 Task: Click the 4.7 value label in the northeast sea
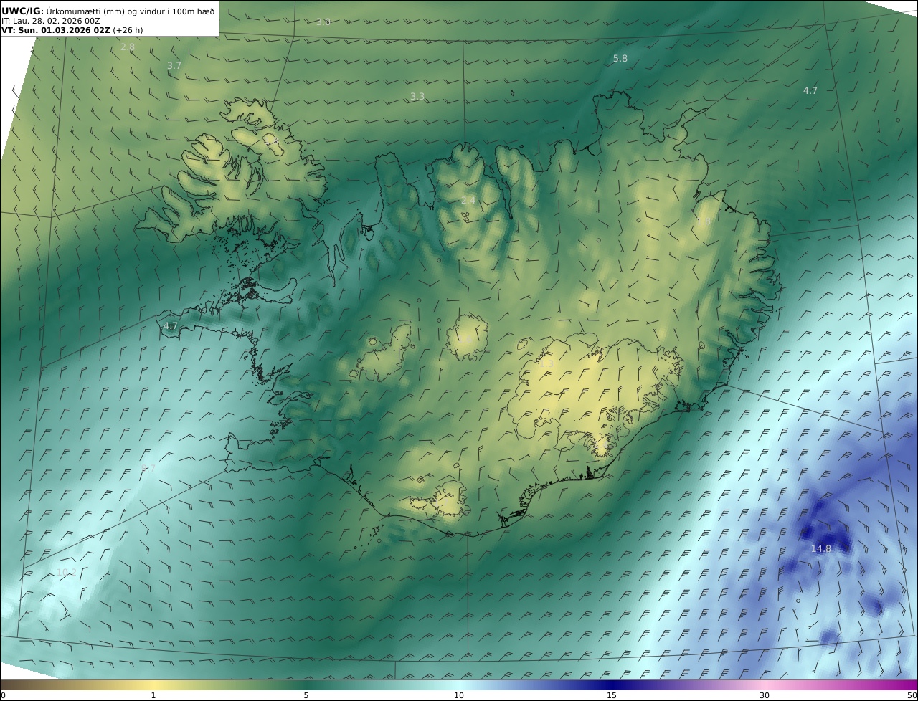click(810, 91)
